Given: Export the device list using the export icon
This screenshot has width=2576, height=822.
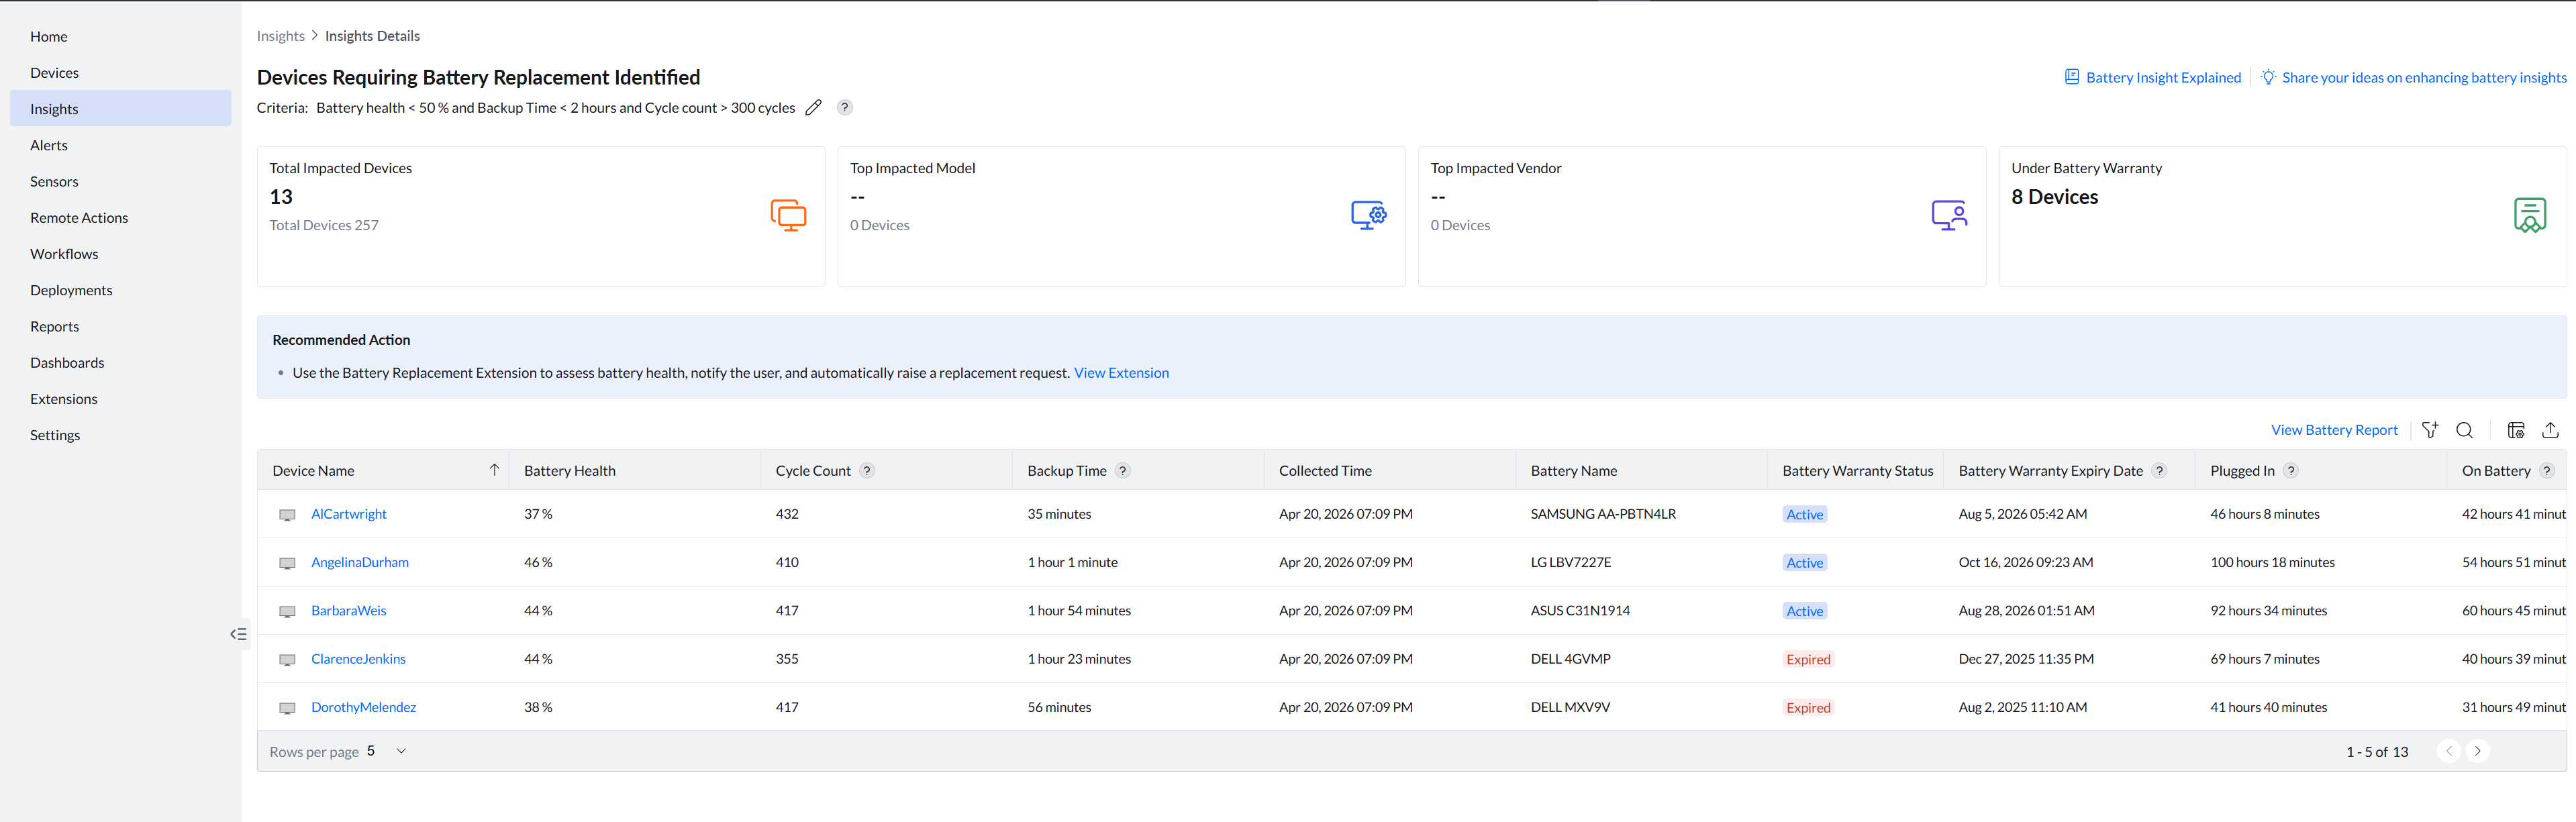Looking at the screenshot, I should pyautogui.click(x=2551, y=430).
